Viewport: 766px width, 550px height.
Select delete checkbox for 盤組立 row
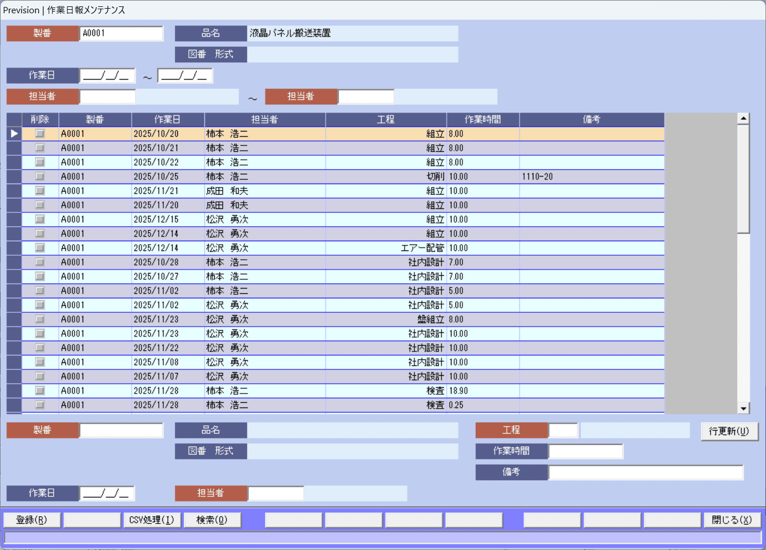(40, 319)
